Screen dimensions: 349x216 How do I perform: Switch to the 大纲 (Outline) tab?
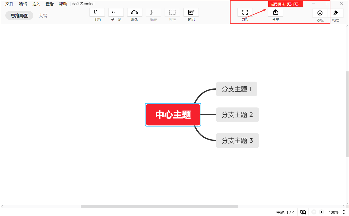43,15
